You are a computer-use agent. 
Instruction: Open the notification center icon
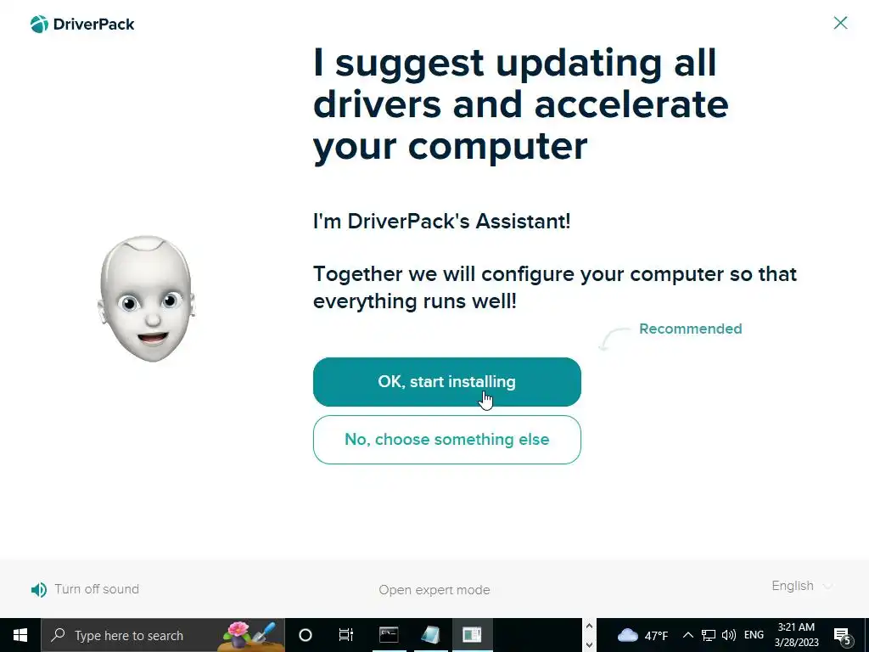[843, 636]
